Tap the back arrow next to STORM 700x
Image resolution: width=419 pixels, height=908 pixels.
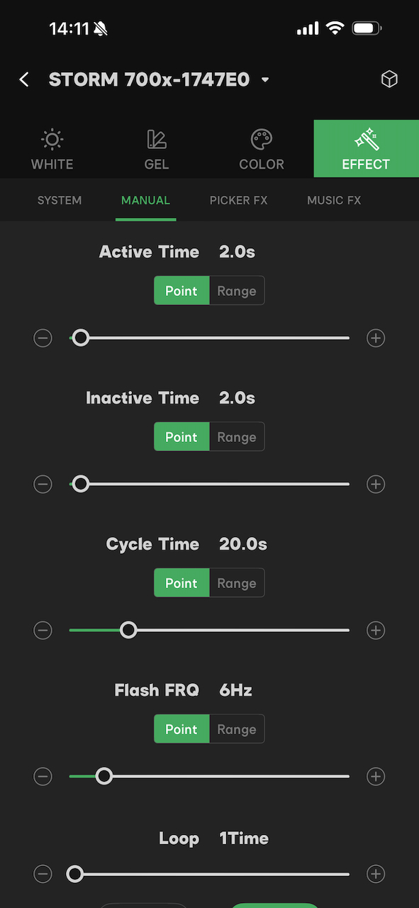click(x=23, y=79)
